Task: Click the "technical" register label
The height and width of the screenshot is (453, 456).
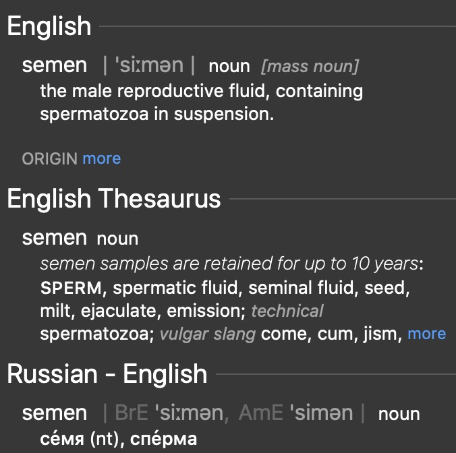Action: coord(287,311)
